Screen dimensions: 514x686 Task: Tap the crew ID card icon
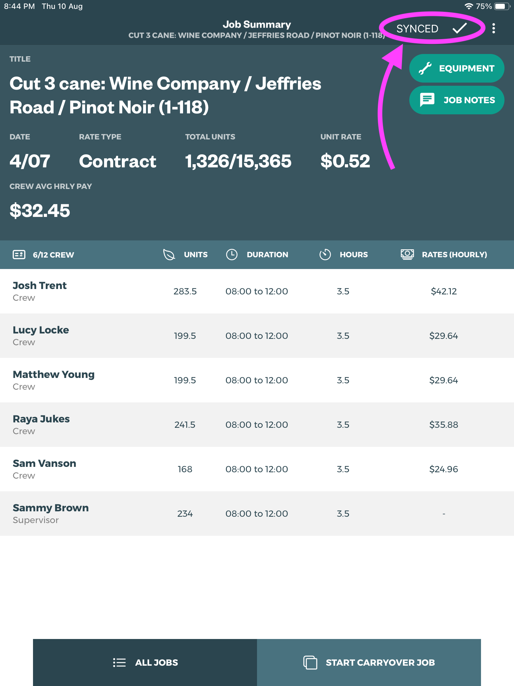[x=19, y=255]
